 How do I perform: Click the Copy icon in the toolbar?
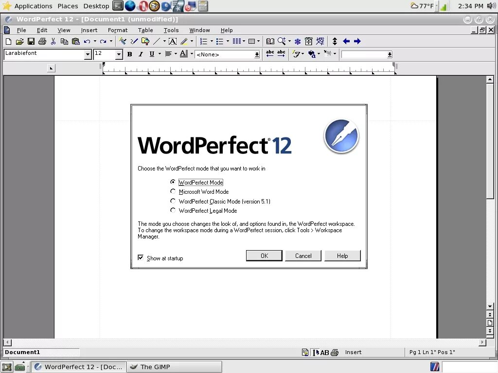(64, 41)
